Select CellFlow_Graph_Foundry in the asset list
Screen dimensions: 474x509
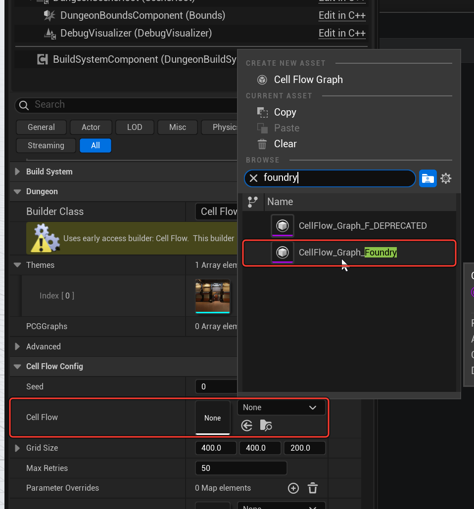click(349, 253)
